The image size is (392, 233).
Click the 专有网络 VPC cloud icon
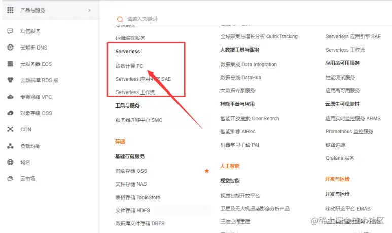[10, 97]
